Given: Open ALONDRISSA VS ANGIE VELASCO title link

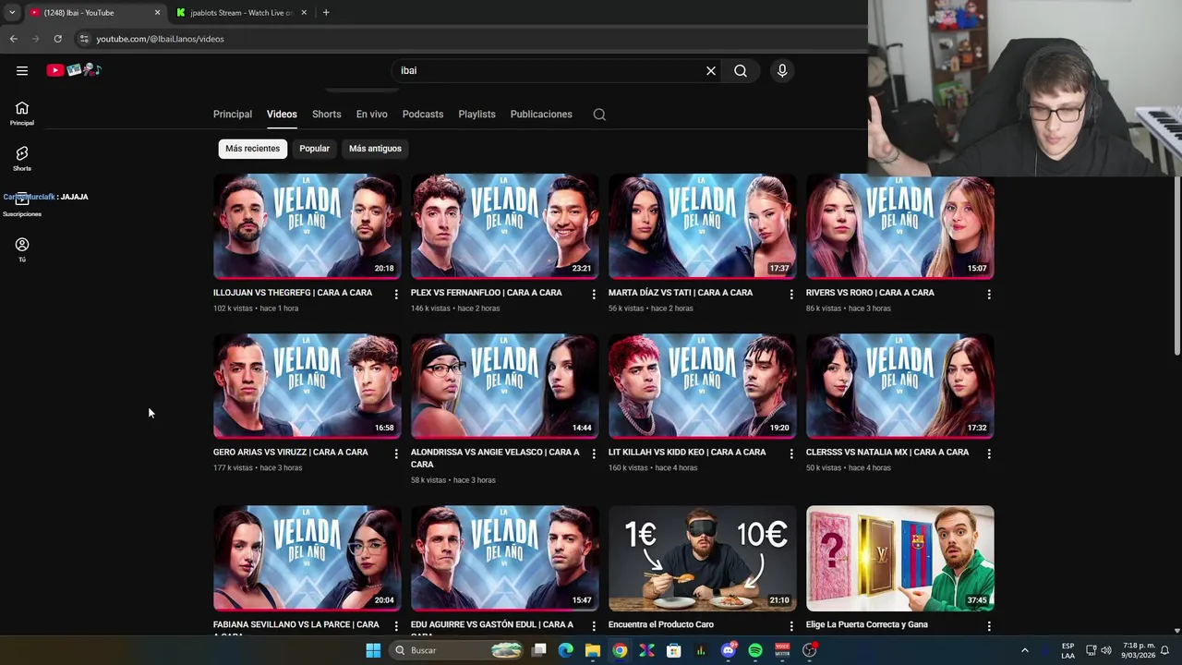Looking at the screenshot, I should pos(495,458).
